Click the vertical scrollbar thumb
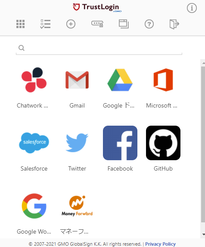The image size is (205, 247). pos(203,144)
